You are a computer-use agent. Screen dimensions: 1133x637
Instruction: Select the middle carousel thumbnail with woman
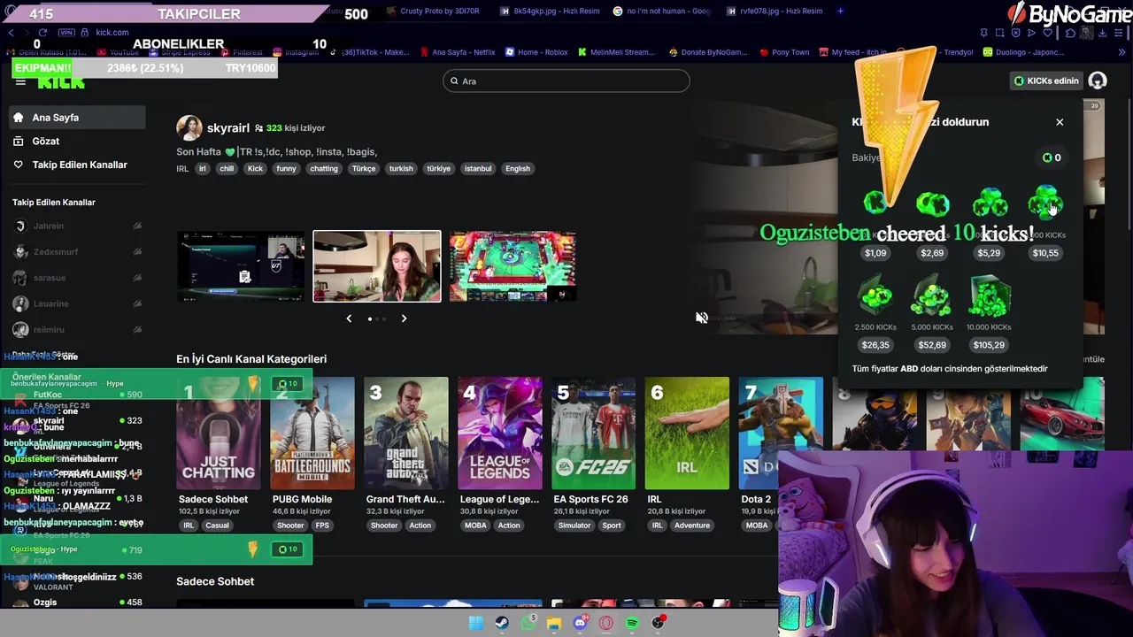(377, 266)
